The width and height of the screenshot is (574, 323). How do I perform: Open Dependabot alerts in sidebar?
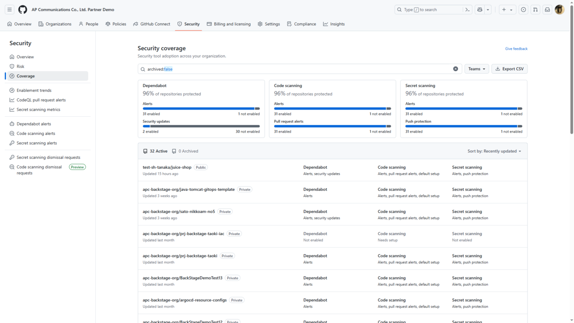[x=48, y=124]
